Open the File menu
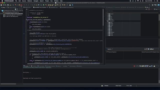Screen dimensions: 160x90 pos(16,1)
